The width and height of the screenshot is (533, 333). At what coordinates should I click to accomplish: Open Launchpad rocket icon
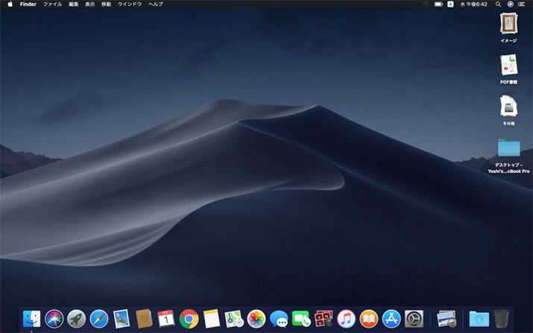pos(76,319)
